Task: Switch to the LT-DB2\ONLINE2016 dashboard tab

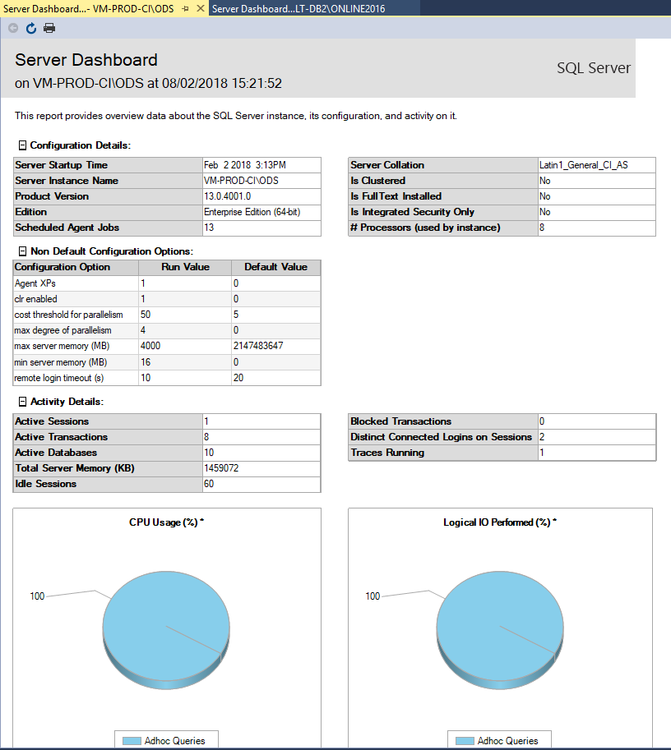Action: pos(298,8)
